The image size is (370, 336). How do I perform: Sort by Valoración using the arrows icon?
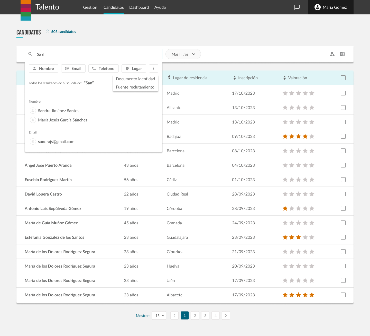tap(284, 78)
